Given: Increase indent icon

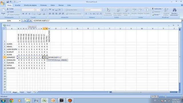Looking at the screenshot, I should point(63,14).
